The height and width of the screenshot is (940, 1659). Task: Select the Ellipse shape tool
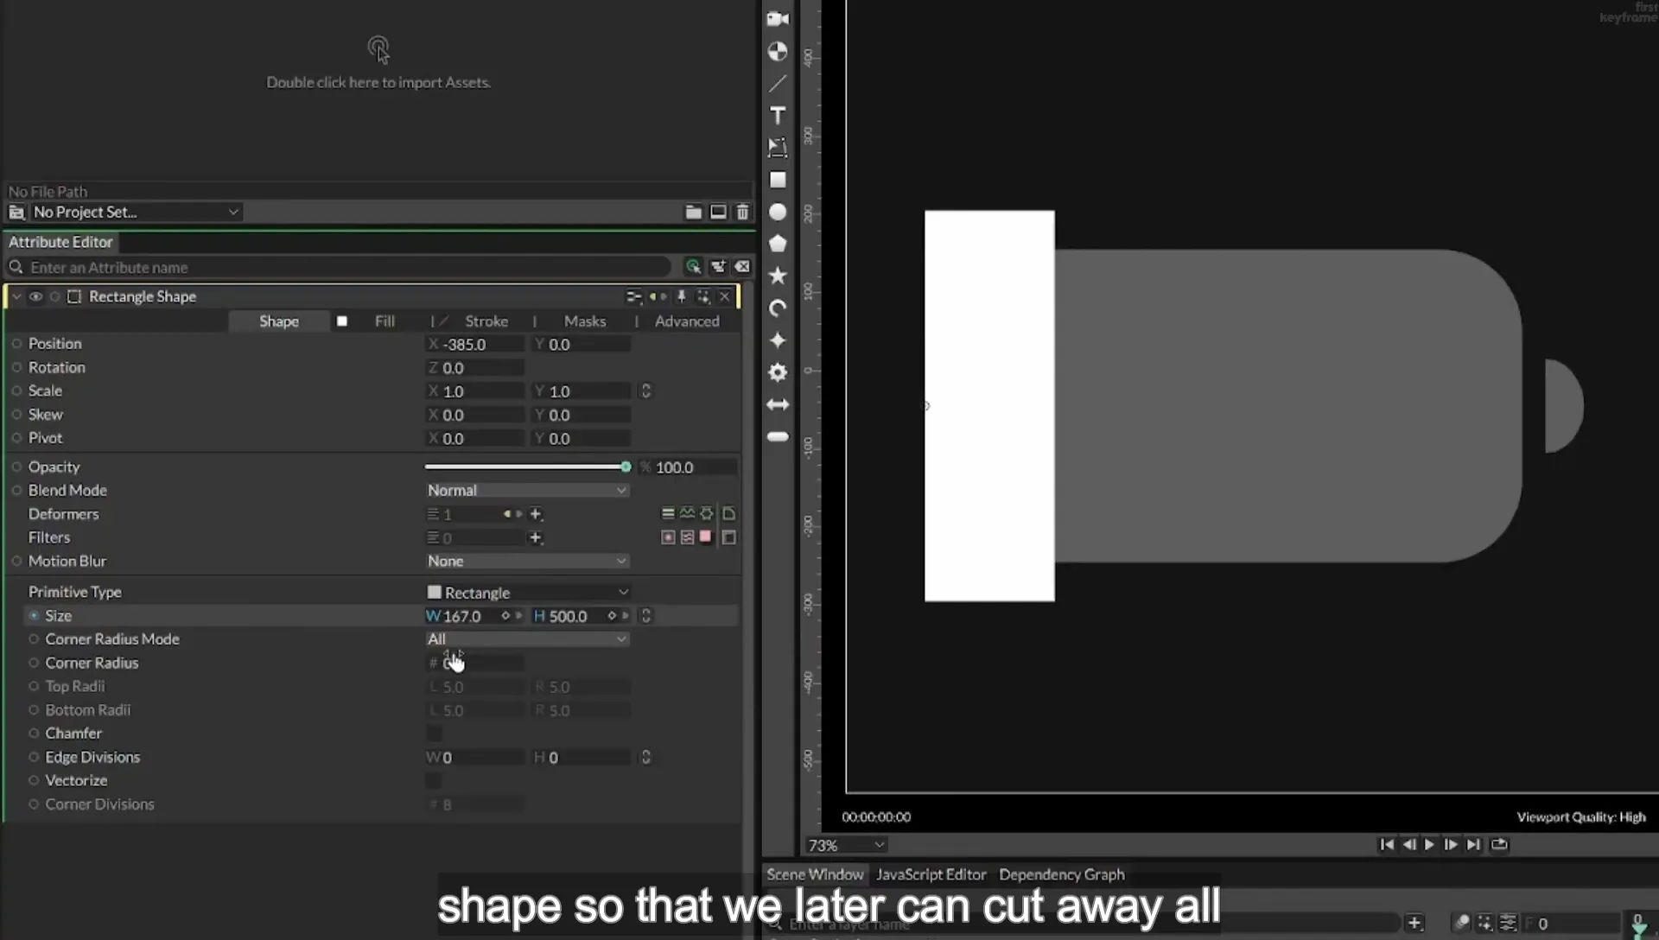coord(778,212)
